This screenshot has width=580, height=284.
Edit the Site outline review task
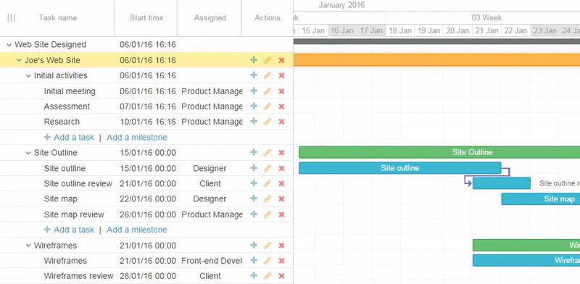tap(268, 183)
